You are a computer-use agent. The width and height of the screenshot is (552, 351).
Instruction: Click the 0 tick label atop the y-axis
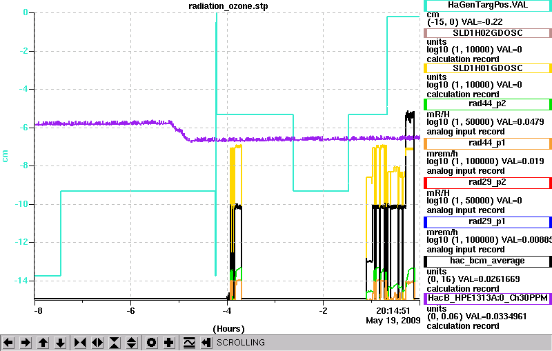[26, 12]
